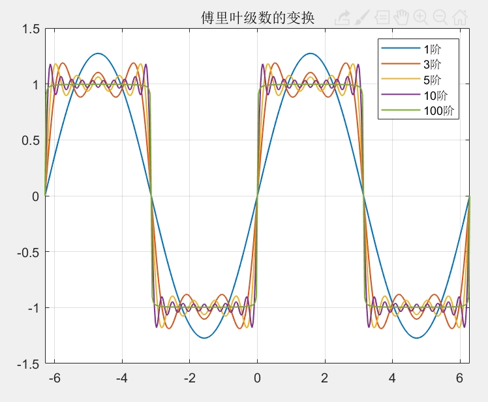The height and width of the screenshot is (402, 488).
Task: Select the pan hand tool
Action: point(401,18)
